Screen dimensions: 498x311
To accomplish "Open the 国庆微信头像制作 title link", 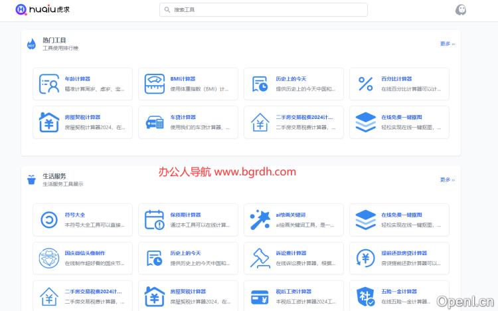I will pyautogui.click(x=85, y=253).
